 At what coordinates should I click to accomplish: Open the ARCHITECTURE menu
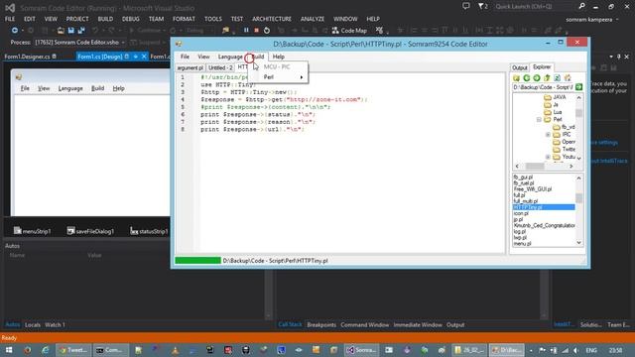pos(271,19)
